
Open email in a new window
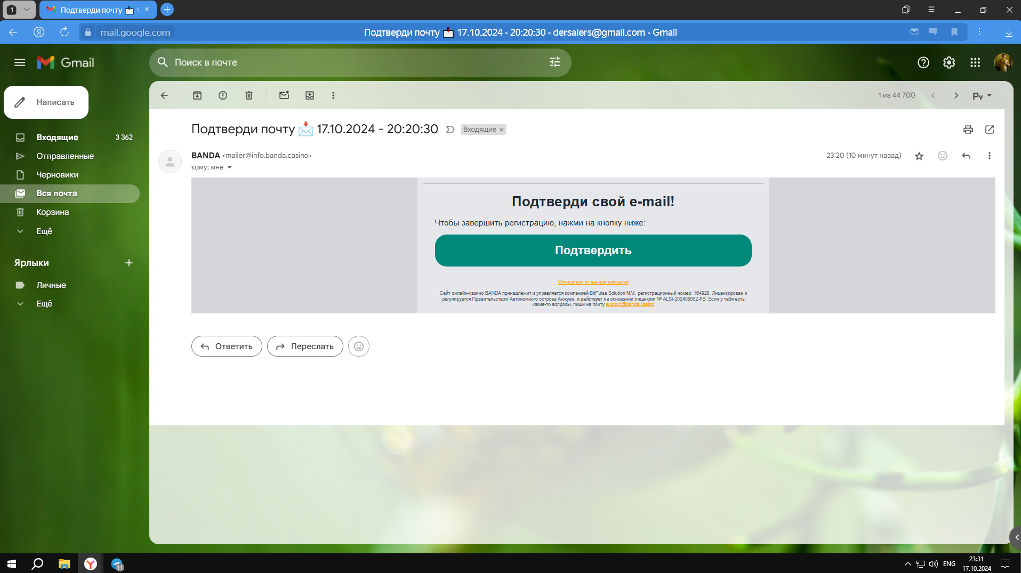tap(990, 130)
